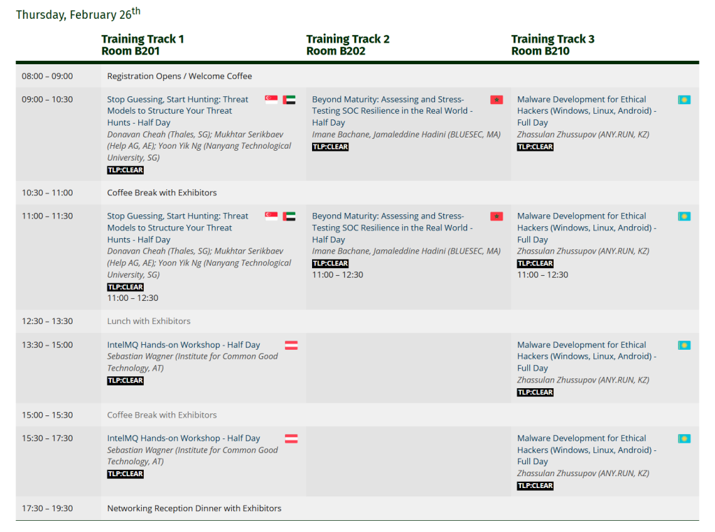Image resolution: width=715 pixels, height=532 pixels.
Task: Select the Training Track 1 Room B201 header
Action: pyautogui.click(x=142, y=45)
